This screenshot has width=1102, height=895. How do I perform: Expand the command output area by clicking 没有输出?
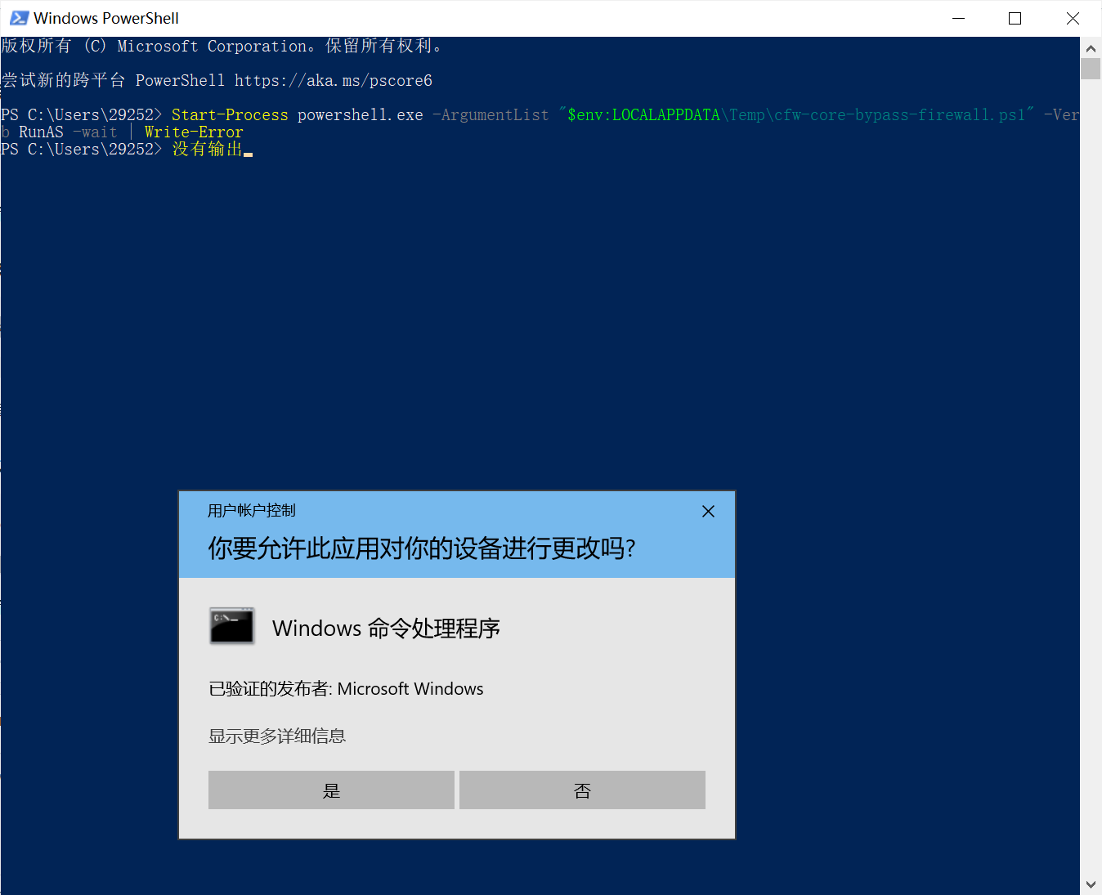[206, 149]
